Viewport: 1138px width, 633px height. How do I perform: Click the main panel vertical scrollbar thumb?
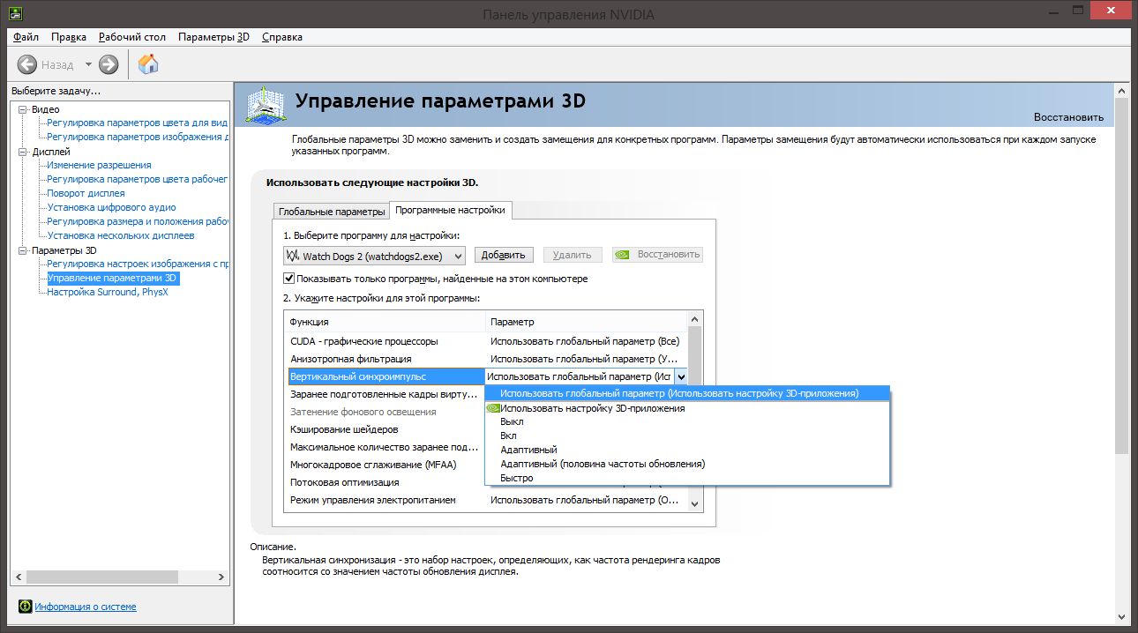[x=1121, y=277]
